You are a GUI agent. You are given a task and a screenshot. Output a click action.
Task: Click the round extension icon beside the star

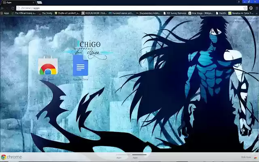pyautogui.click(x=251, y=8)
